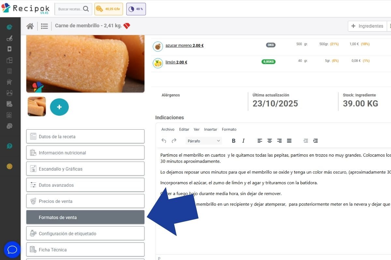Select the pie-chart dashboard icon in the sidebar
This screenshot has width=391, height=260.
[x=9, y=27]
